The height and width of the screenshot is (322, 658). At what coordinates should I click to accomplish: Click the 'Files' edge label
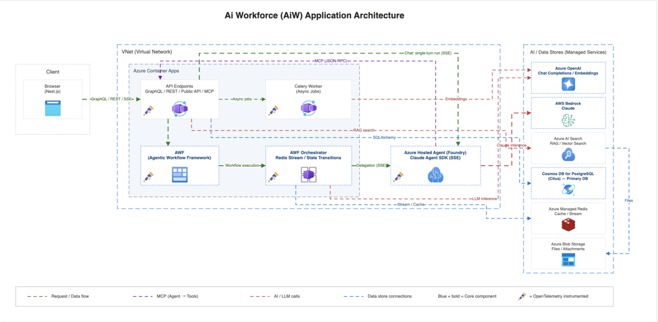[x=628, y=201]
